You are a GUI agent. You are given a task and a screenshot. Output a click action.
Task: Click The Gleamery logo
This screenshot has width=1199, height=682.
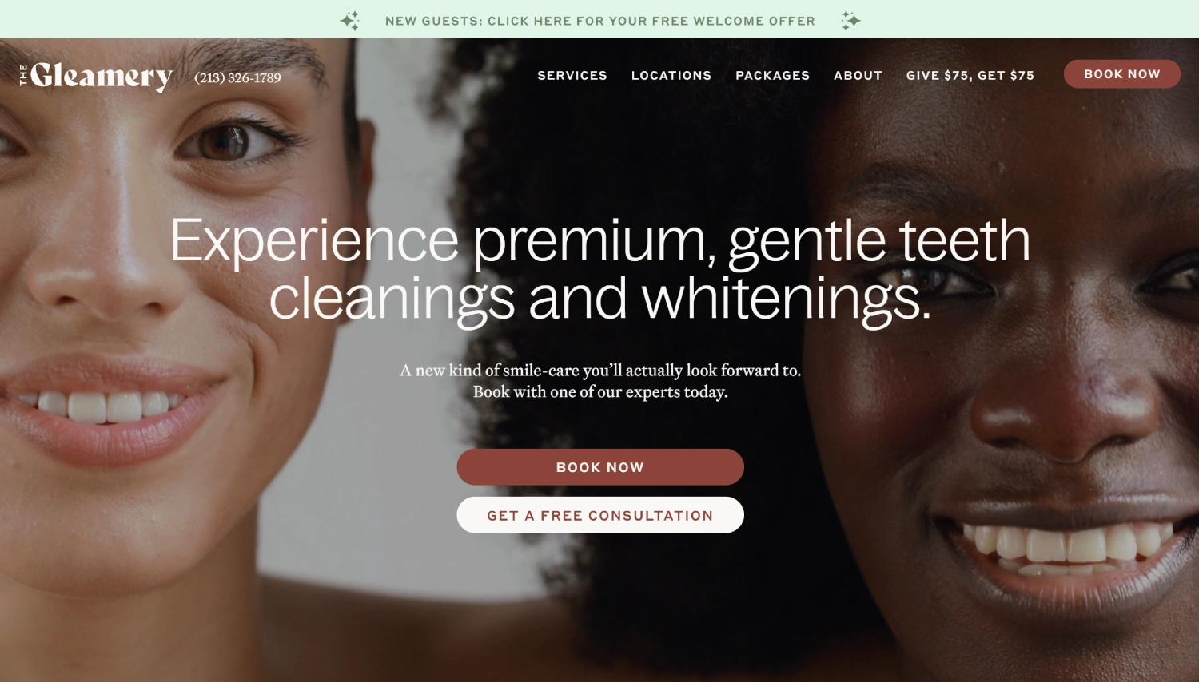(x=96, y=77)
